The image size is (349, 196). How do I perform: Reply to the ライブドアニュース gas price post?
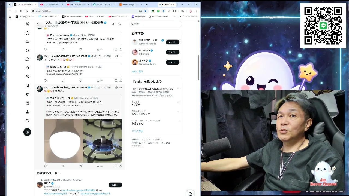(45, 166)
